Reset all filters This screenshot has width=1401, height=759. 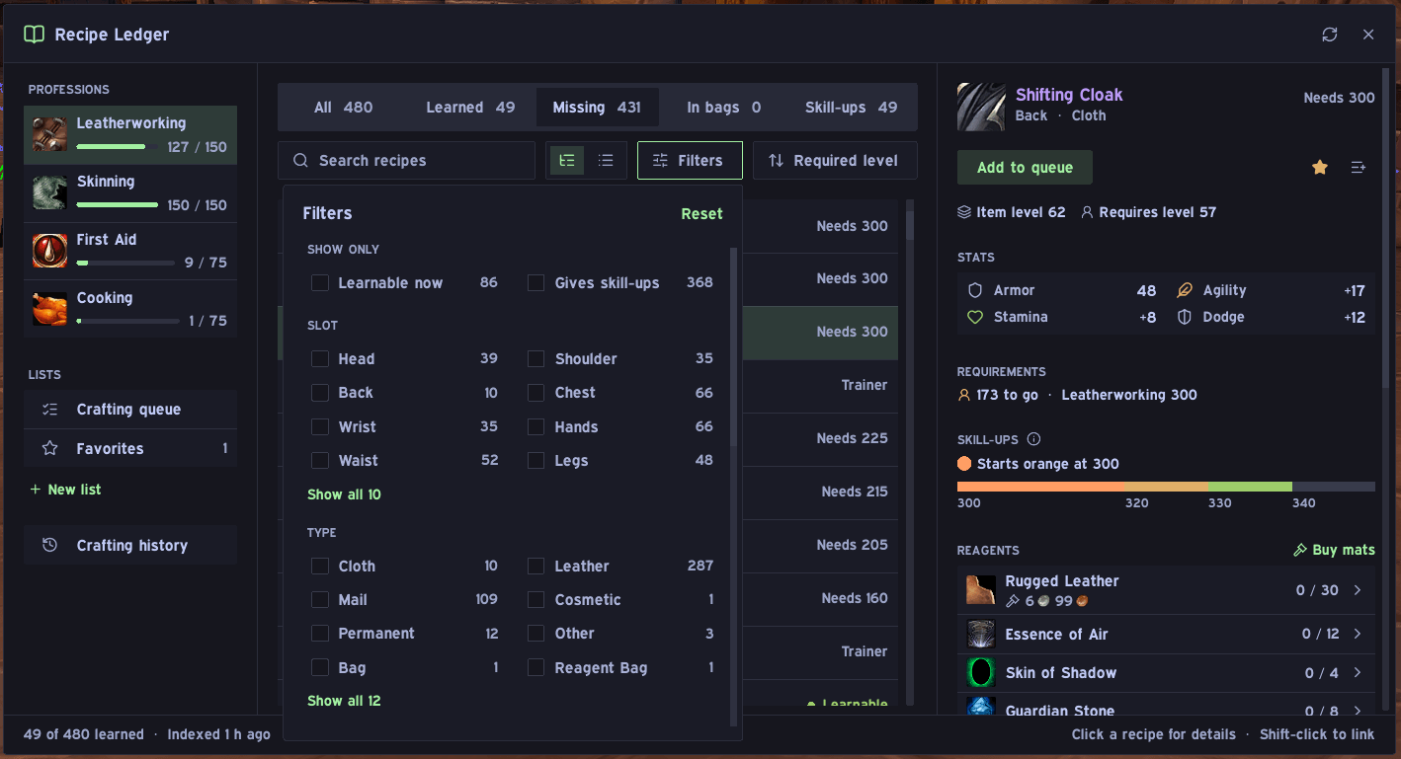701,214
